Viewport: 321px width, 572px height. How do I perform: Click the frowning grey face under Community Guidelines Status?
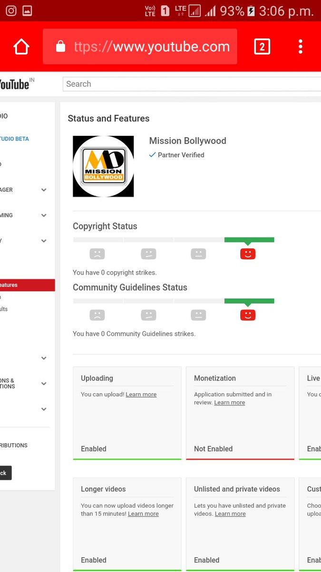click(97, 315)
